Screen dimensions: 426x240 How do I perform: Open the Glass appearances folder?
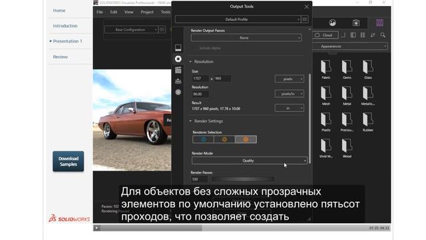coord(368,69)
